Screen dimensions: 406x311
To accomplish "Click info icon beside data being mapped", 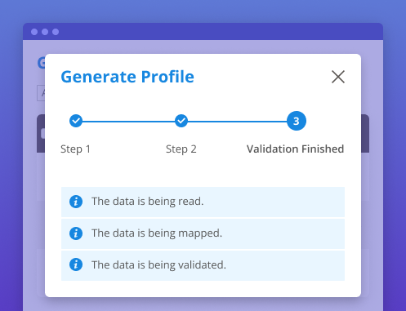I will coord(76,233).
